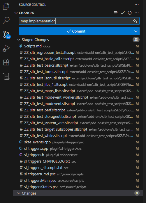Collapse the Staged Changes group
Viewport: 146px width, 203px height.
pos(19,40)
